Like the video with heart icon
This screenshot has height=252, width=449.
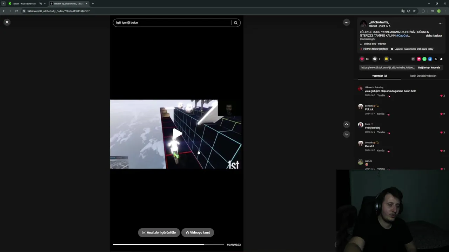(x=362, y=59)
